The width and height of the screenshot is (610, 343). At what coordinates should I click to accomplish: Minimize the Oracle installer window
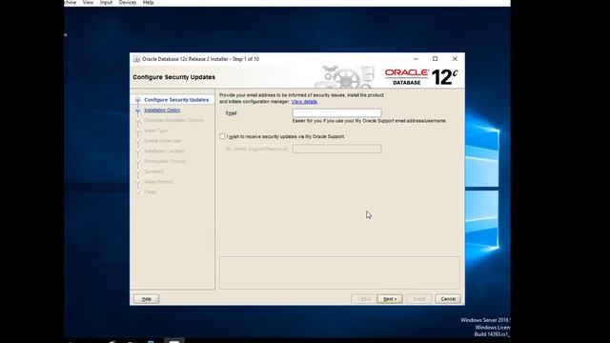point(416,59)
